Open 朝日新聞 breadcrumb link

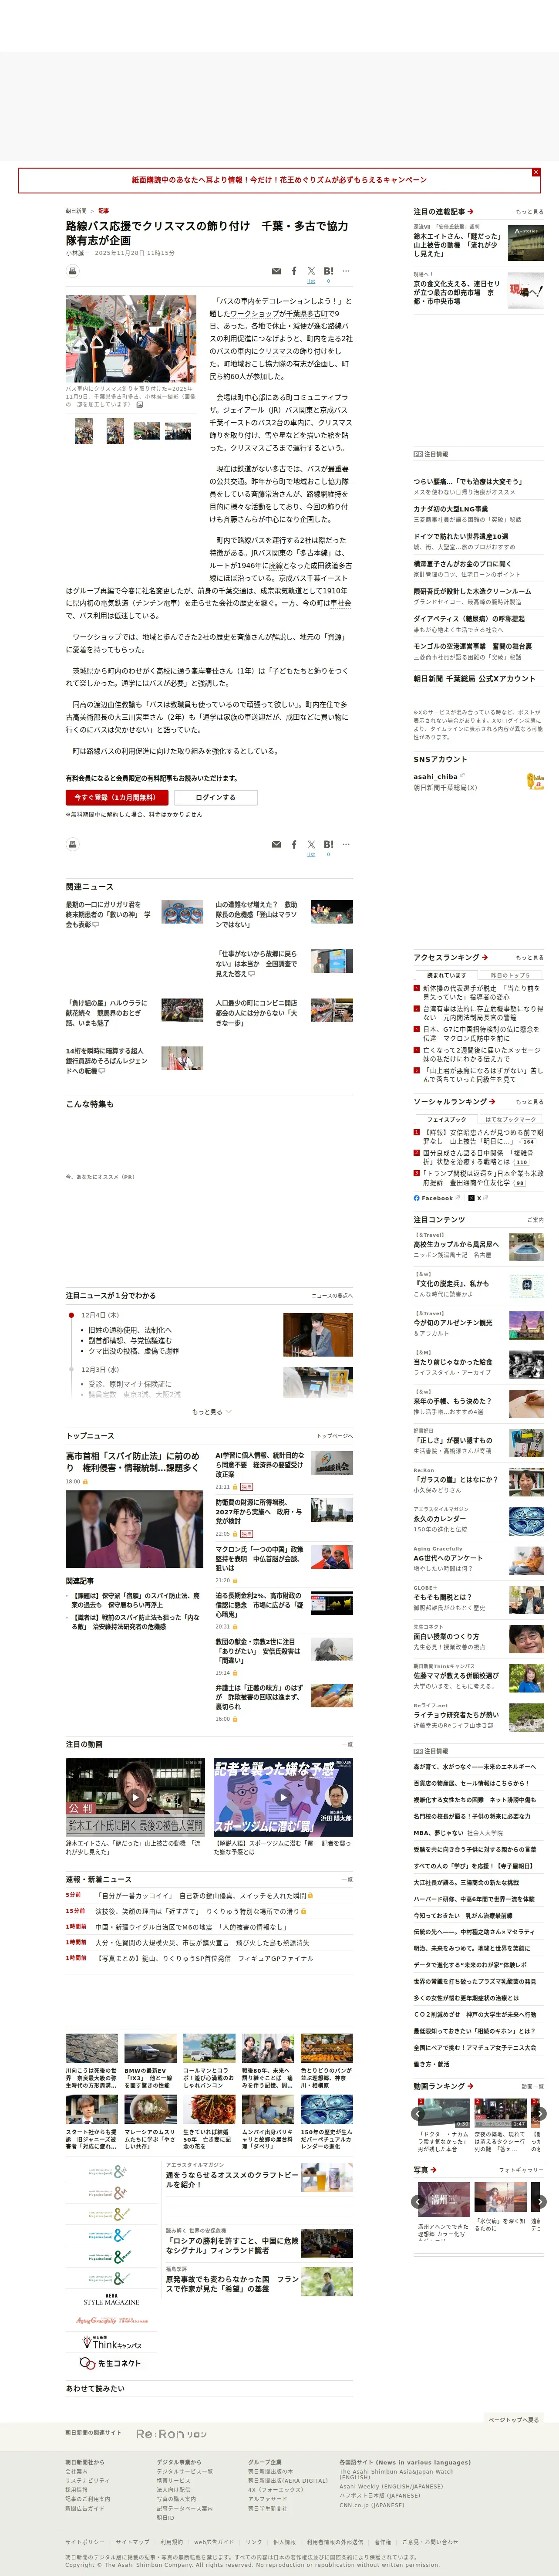(x=76, y=211)
